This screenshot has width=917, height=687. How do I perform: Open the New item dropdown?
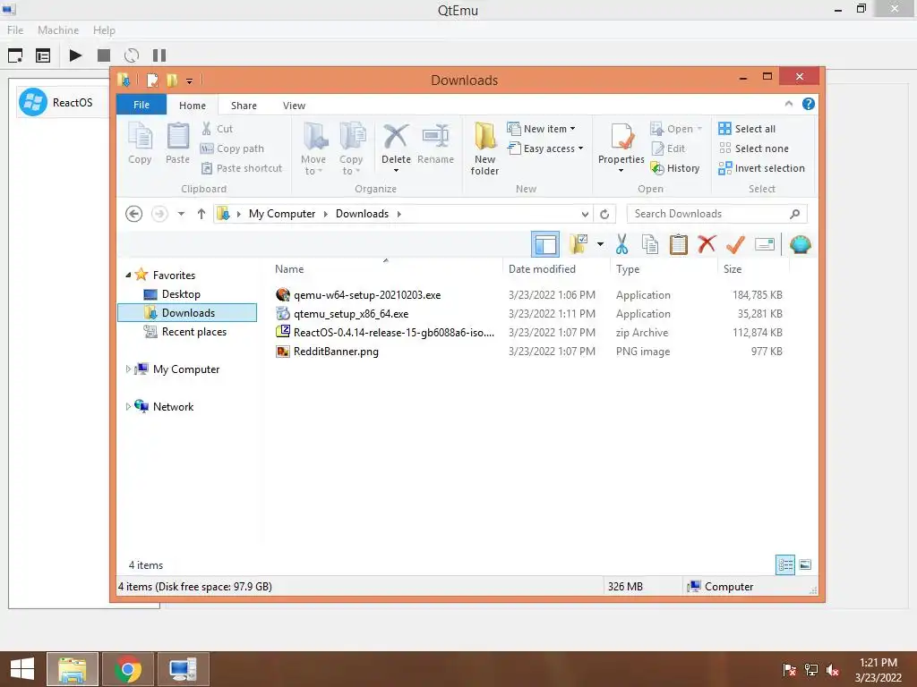pyautogui.click(x=542, y=129)
